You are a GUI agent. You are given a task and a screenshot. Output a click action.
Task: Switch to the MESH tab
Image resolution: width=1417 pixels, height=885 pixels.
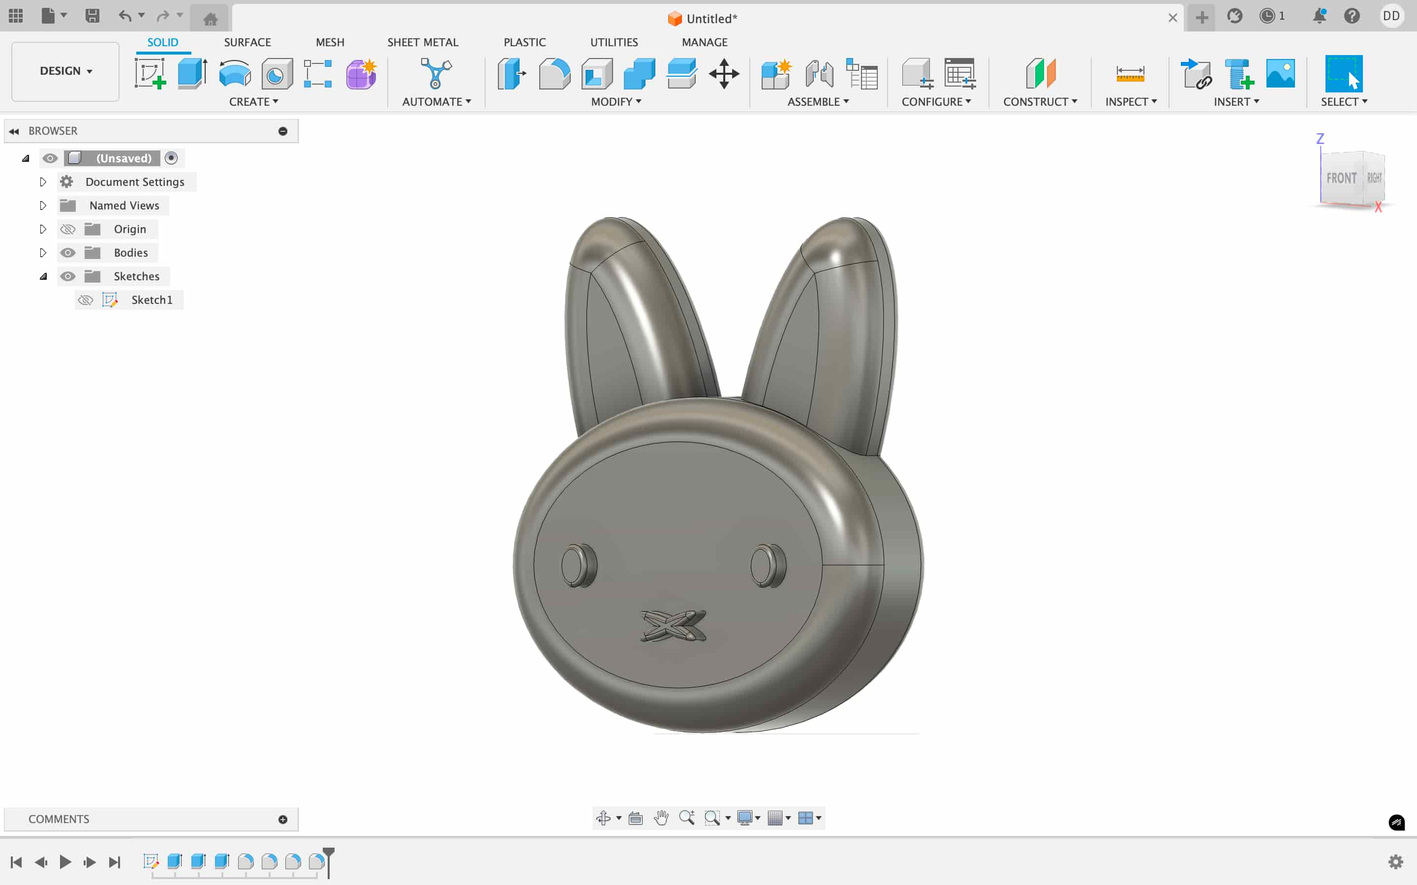point(330,42)
